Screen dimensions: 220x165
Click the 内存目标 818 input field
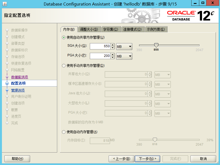[x=100, y=141]
